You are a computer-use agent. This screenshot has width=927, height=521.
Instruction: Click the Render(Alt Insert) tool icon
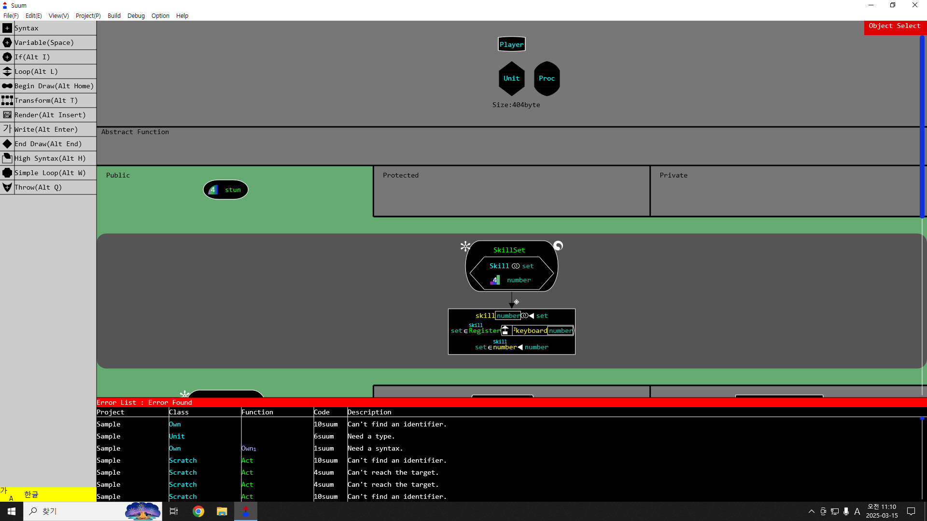(7, 115)
